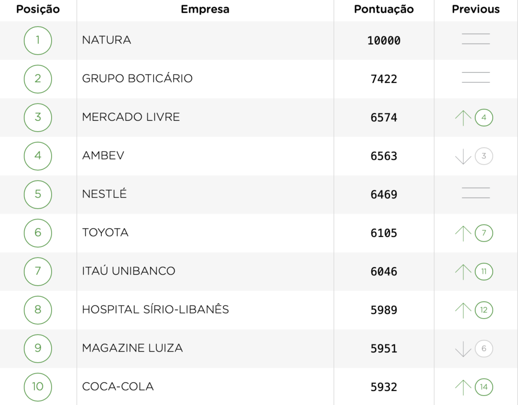Click the up arrow in Mercado Livre row
518x405 pixels.
[463, 118]
